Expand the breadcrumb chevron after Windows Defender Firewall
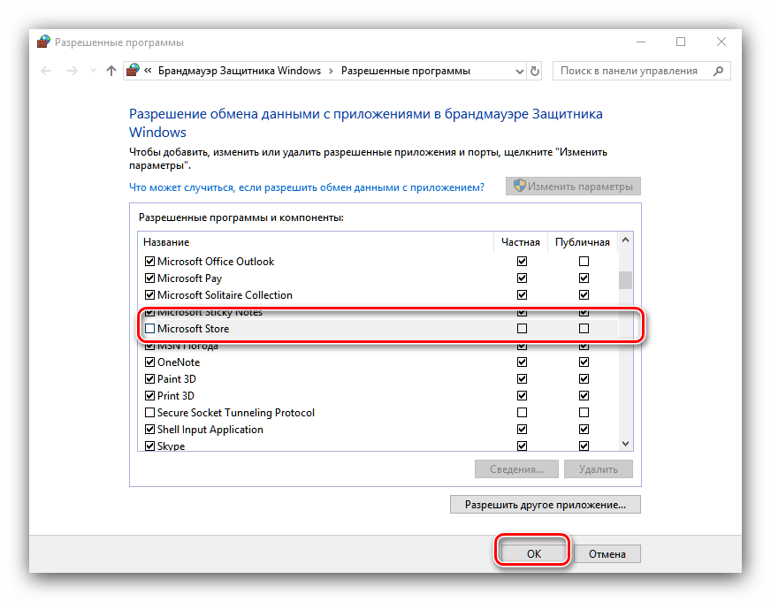771x602 pixels. click(x=331, y=71)
